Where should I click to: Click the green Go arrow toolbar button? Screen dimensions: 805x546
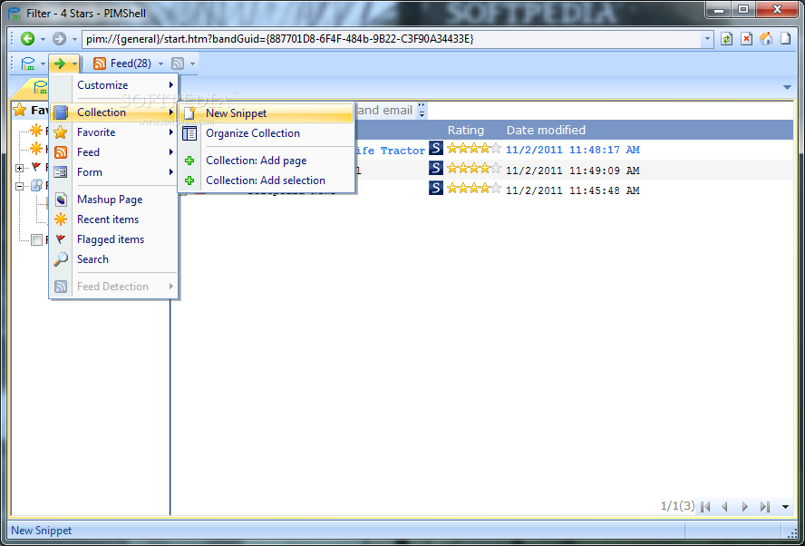tap(60, 63)
